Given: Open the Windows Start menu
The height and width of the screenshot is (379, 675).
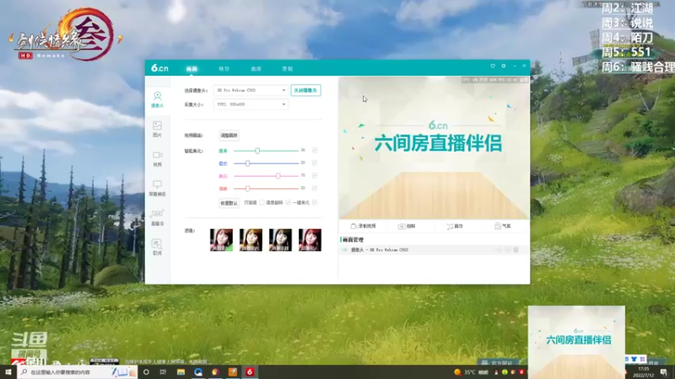Looking at the screenshot, I should (8, 371).
